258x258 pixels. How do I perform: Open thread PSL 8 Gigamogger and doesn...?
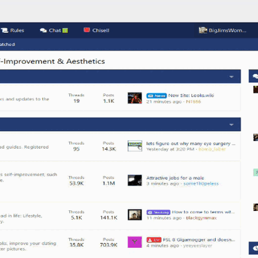coord(199,240)
